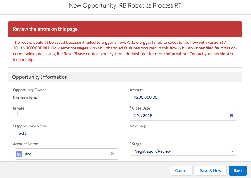This screenshot has height=178, width=251.
Task: Click the account icon beside Abs
Action: (x=19, y=154)
